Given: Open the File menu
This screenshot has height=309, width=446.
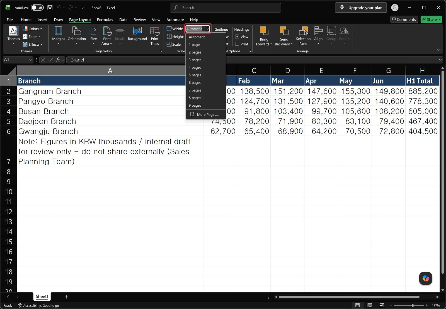Looking at the screenshot, I should [x=10, y=20].
